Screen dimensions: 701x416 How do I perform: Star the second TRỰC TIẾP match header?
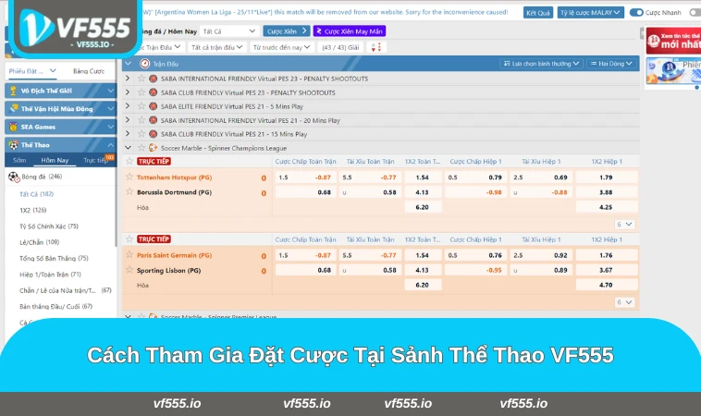tap(129, 239)
